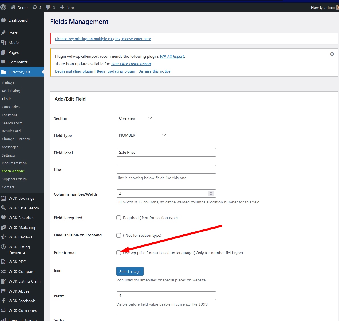Go to Categories submenu item
The image size is (339, 321).
tap(11, 107)
